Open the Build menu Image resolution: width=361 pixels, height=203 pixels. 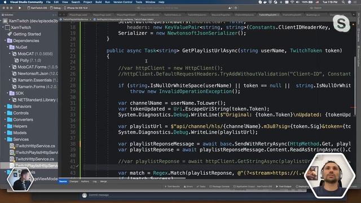99,2
